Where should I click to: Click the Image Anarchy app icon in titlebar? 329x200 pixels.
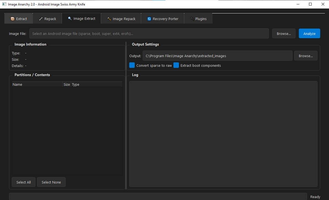[4, 4]
